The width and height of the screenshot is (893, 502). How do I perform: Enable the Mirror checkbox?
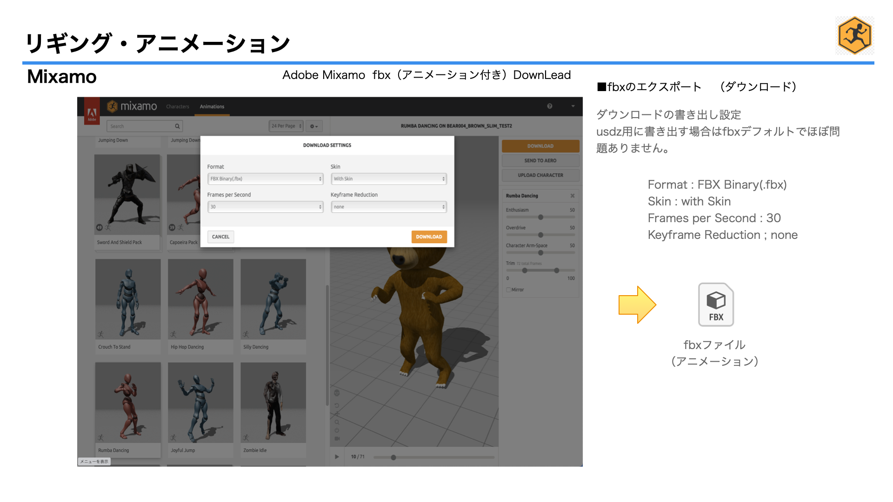click(x=508, y=290)
